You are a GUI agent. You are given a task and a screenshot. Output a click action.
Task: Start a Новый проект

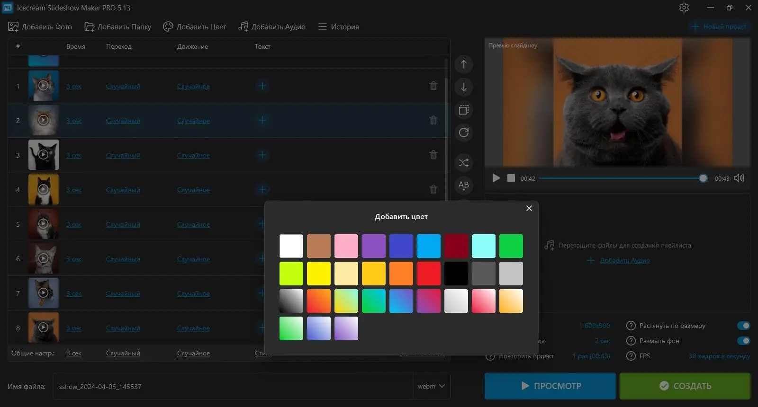(x=719, y=27)
